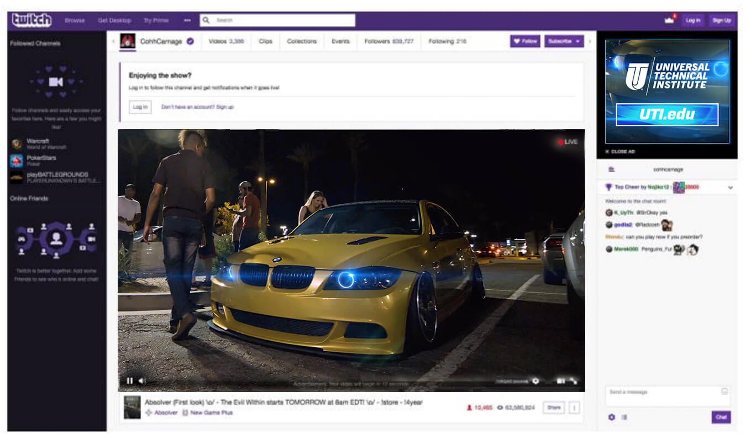Click the Twitch logo in the header
746x445 pixels.
tap(31, 20)
